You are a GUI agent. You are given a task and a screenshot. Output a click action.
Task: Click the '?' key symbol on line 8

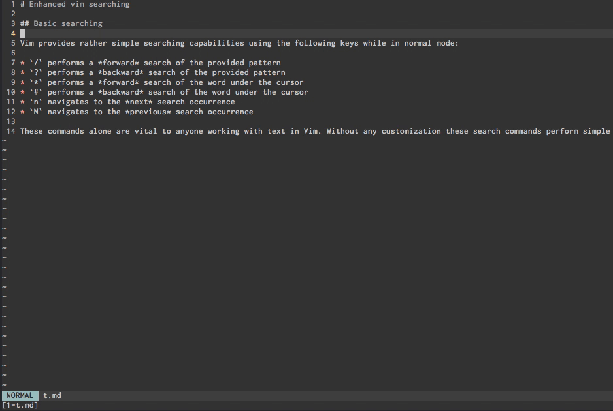pos(35,72)
